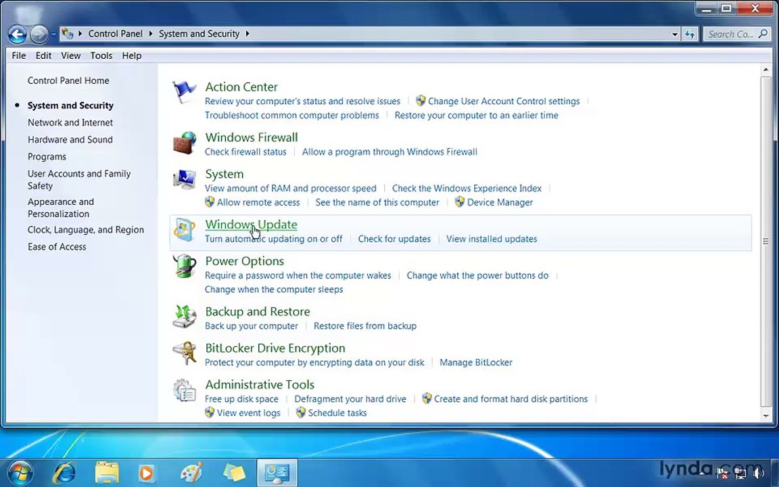
Task: Click Turn automatic updating on or off
Action: [x=273, y=239]
